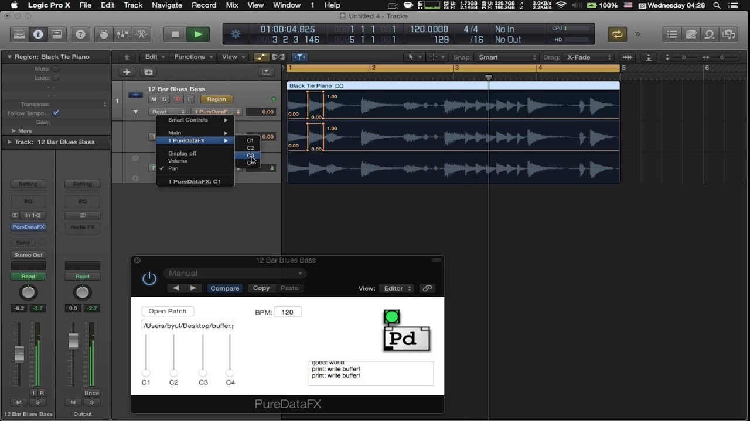The height and width of the screenshot is (421, 750).
Task: Click the track hierarchy up arrow icon
Action: (x=127, y=57)
